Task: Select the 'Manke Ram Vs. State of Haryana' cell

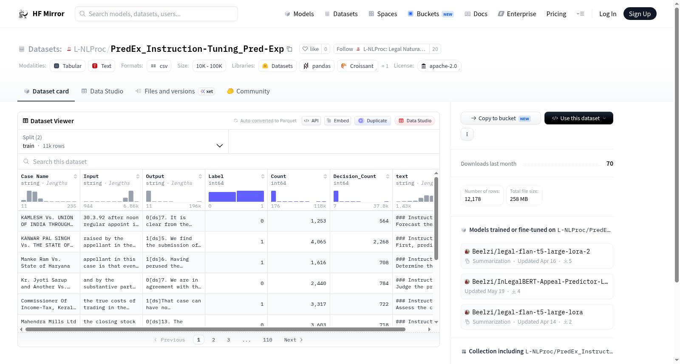Action: 49,262
